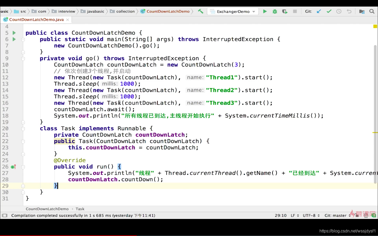
Task: Click the Git: label in the toolbar
Action: [309, 11]
